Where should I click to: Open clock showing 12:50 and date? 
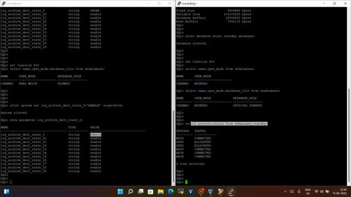pos(339,192)
